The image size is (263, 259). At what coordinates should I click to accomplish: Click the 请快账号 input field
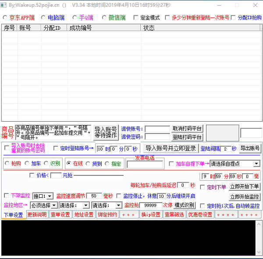(157, 129)
